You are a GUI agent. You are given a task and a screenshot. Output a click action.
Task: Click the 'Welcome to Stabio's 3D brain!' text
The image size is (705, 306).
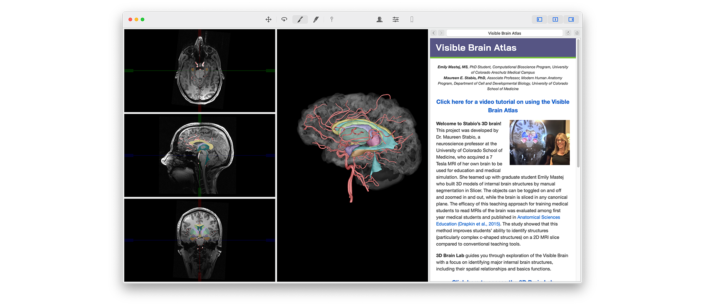pos(469,124)
